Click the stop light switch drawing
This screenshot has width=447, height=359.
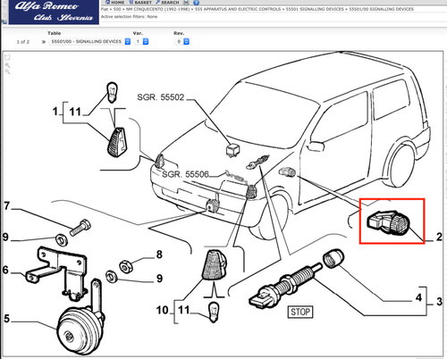pyautogui.click(x=285, y=287)
